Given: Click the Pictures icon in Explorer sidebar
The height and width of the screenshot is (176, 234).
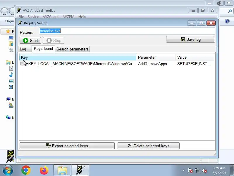Looking at the screenshot, I should pos(11,81).
